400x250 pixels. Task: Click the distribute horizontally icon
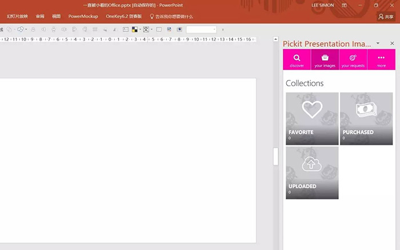pyautogui.click(x=64, y=29)
